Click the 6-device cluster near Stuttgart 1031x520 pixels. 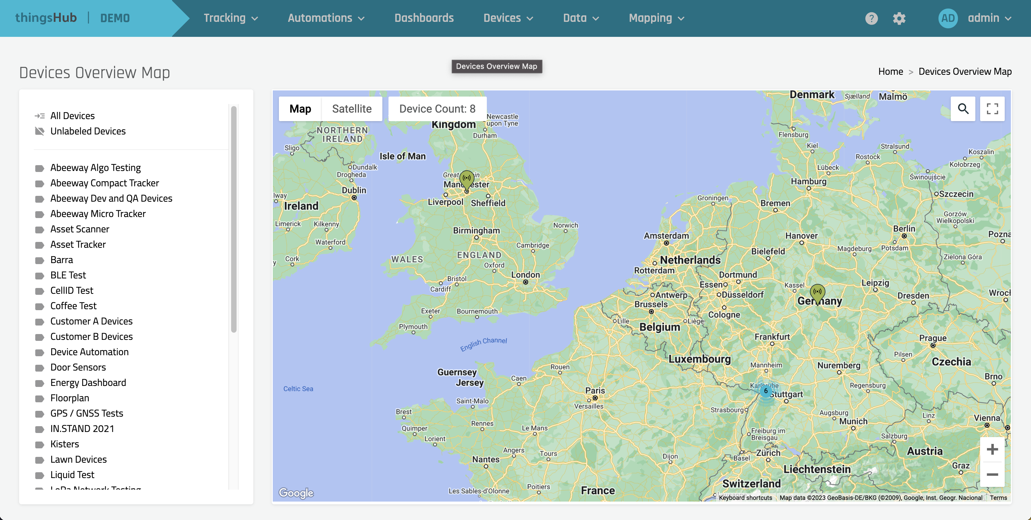point(766,391)
